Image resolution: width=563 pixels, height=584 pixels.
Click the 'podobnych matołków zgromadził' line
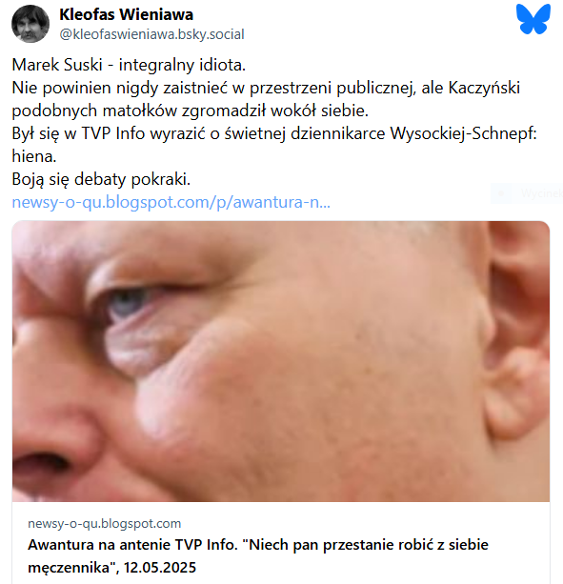click(x=190, y=111)
